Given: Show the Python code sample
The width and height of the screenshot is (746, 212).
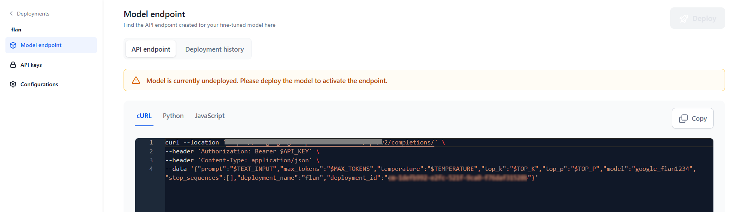Looking at the screenshot, I should pyautogui.click(x=173, y=116).
